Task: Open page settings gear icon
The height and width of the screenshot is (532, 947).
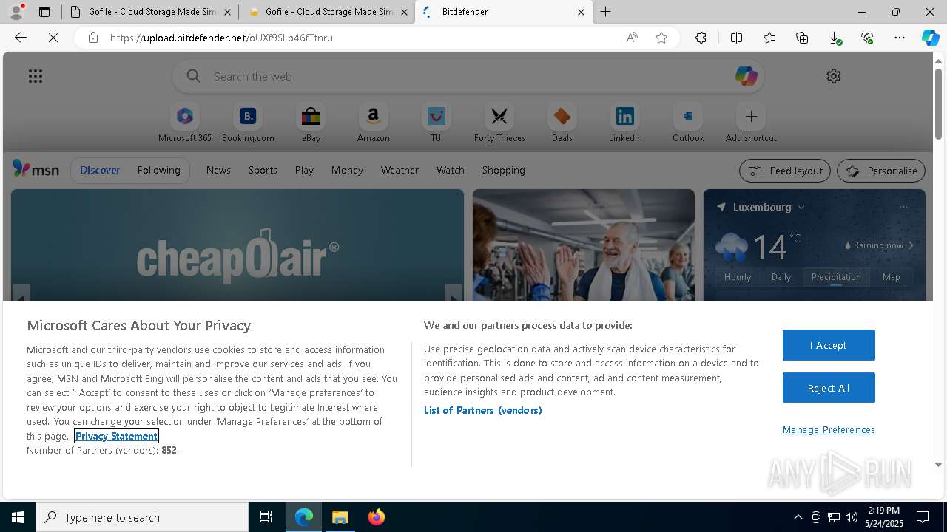Action: point(834,76)
